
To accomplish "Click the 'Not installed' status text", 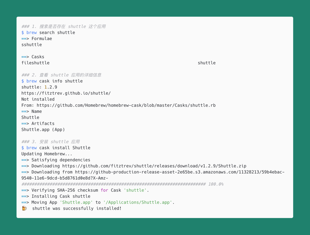I will tap(38, 99).
